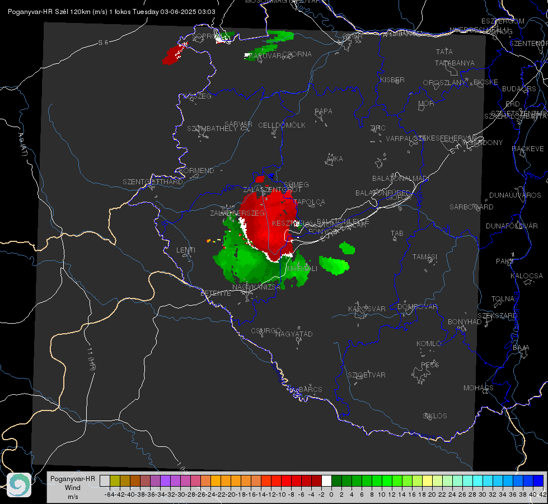548x504 pixels.
Task: Click the TAB city label
Action: click(397, 234)
